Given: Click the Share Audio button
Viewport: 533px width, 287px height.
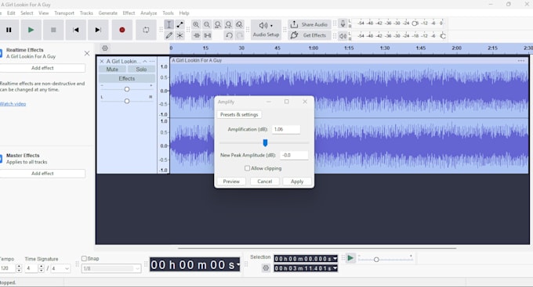Looking at the screenshot, I should click(x=310, y=24).
